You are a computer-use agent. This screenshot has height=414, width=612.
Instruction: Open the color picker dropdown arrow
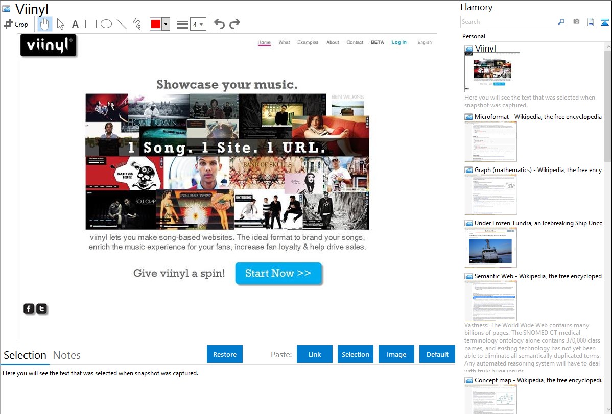point(166,24)
